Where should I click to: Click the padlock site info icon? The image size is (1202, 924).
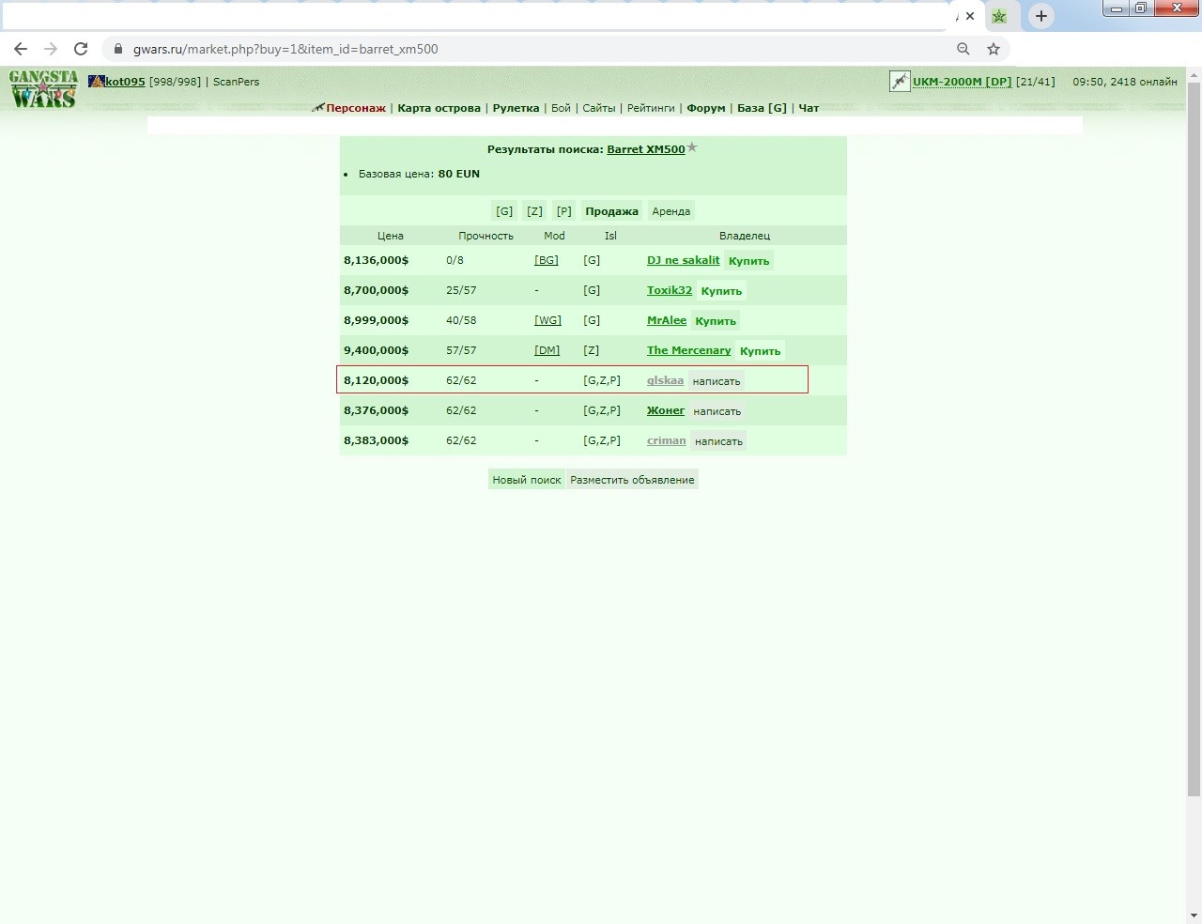coord(117,49)
